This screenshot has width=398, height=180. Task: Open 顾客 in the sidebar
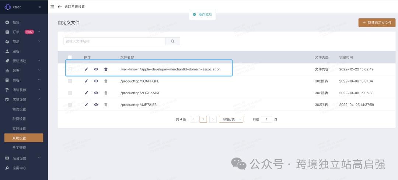point(16,51)
